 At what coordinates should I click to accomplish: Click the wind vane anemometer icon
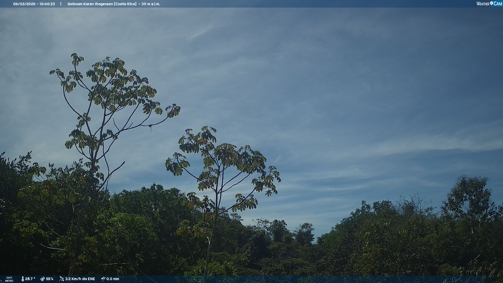(x=62, y=279)
